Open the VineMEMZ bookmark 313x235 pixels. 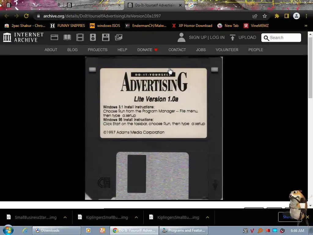(x=256, y=26)
